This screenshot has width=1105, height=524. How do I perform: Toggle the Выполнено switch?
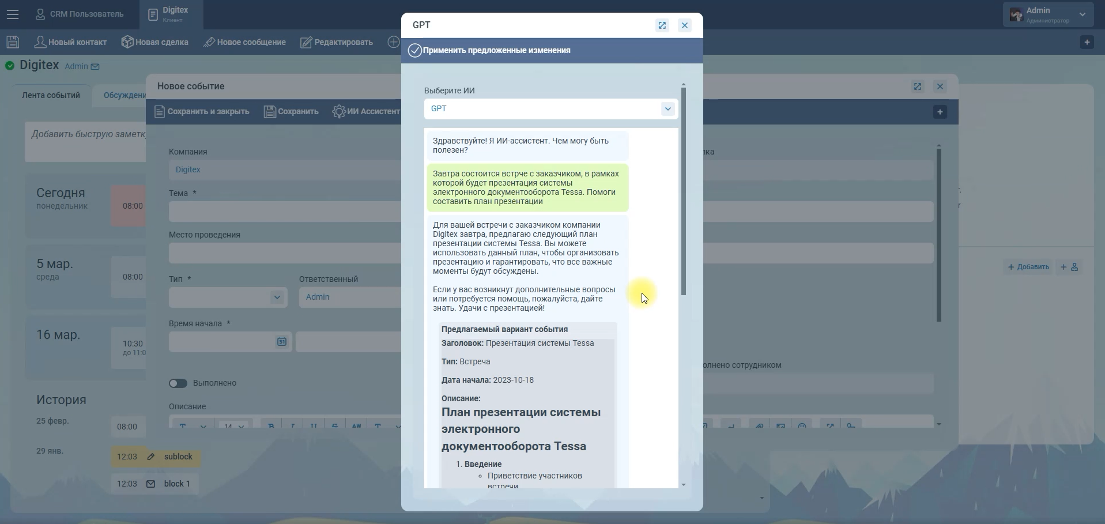pyautogui.click(x=178, y=383)
